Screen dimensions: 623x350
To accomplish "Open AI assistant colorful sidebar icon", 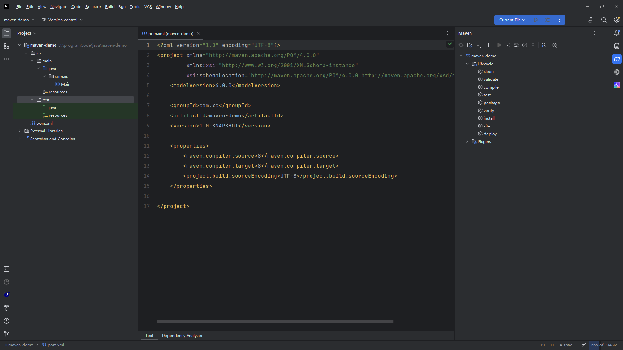I will click(617, 85).
